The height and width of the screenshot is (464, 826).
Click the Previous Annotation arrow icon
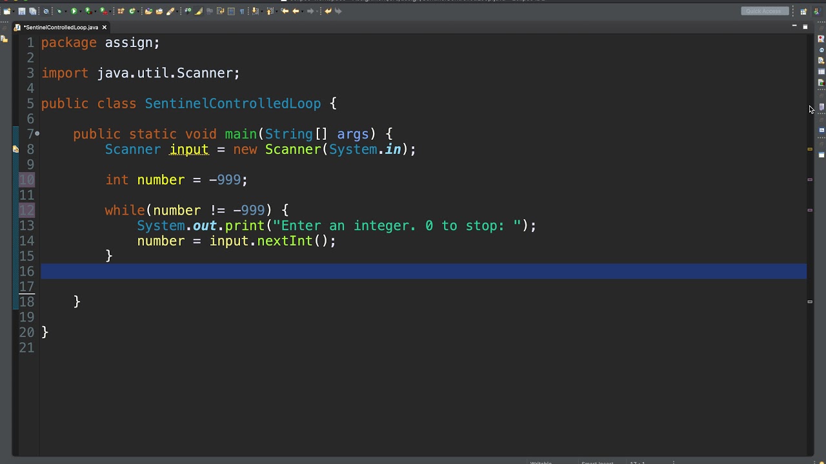(270, 11)
